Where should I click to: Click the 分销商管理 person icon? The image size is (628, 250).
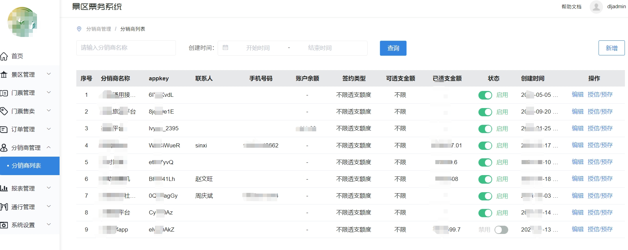(4, 148)
